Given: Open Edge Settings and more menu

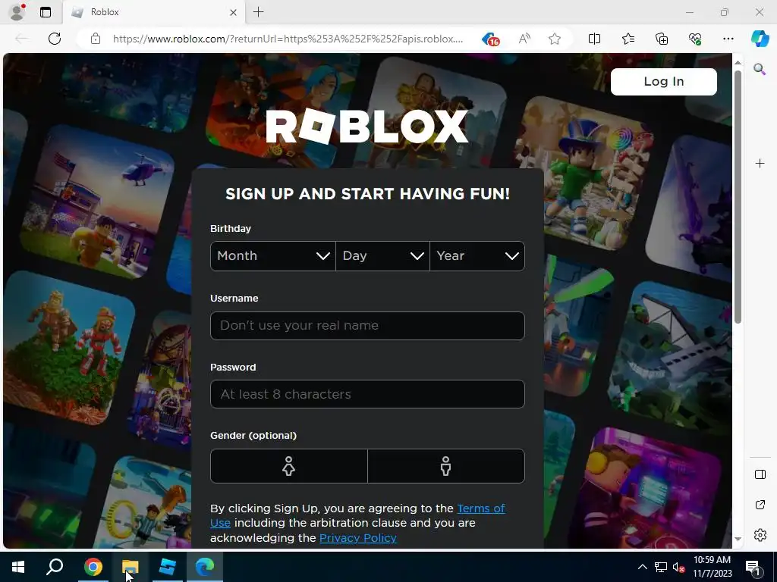Looking at the screenshot, I should tap(728, 39).
